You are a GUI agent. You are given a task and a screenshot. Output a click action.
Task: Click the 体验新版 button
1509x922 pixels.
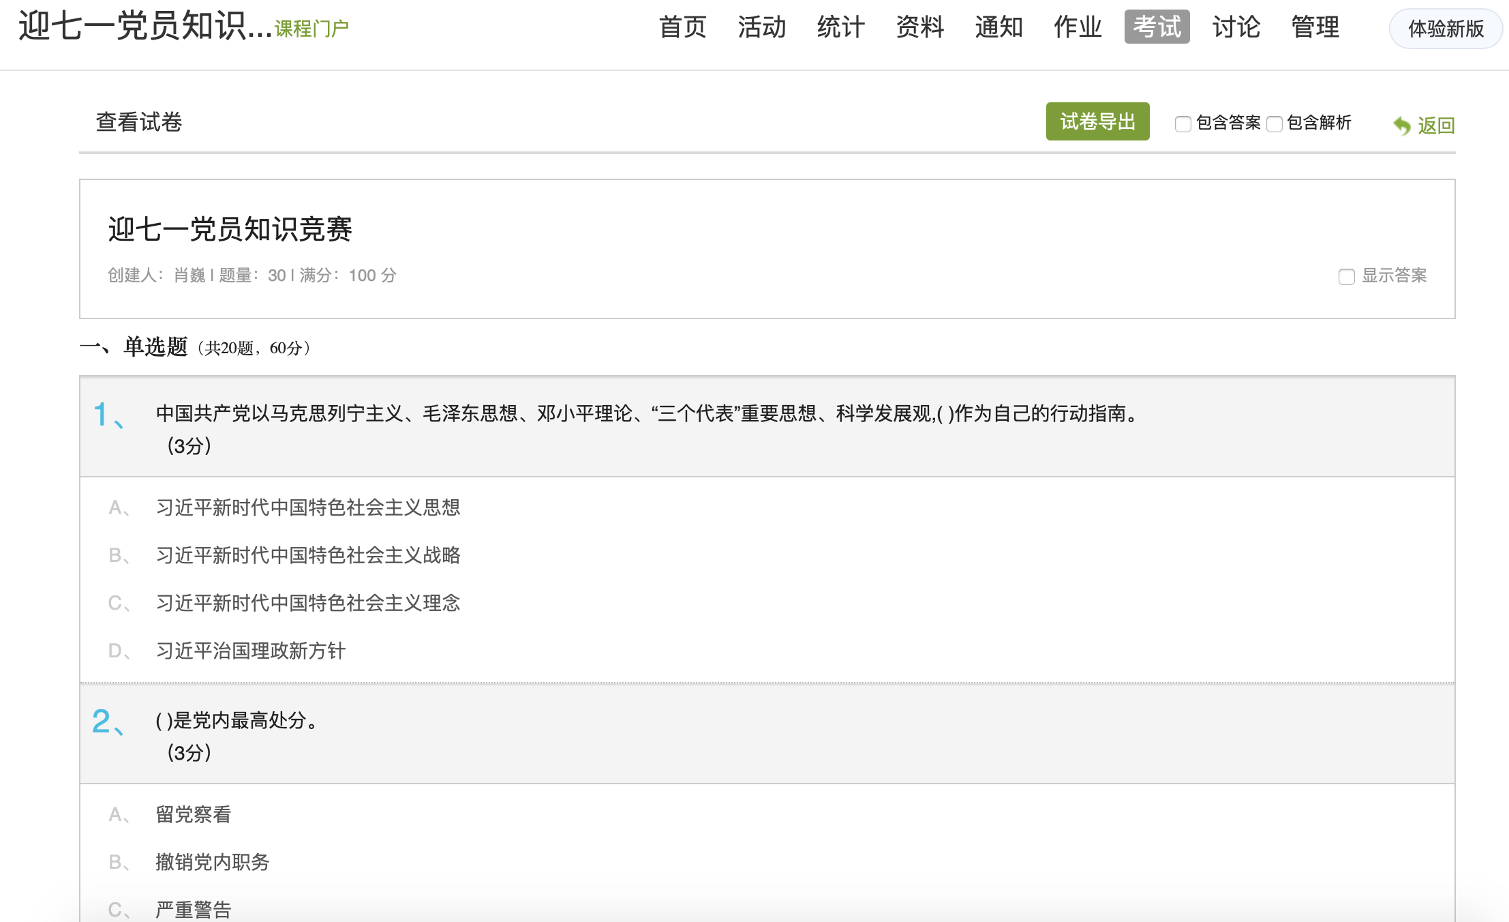click(1446, 29)
